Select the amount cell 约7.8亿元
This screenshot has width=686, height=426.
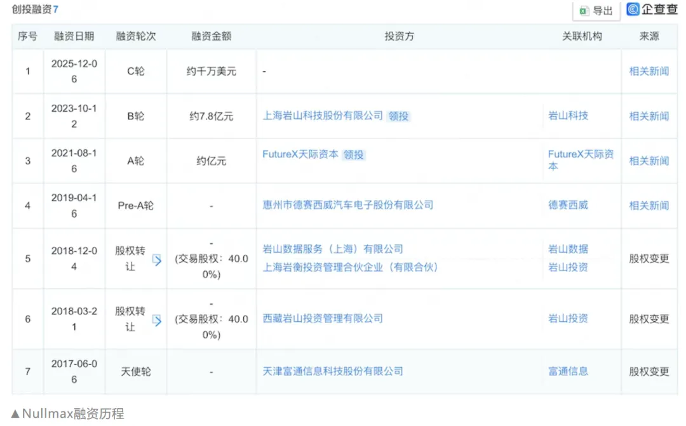(212, 116)
